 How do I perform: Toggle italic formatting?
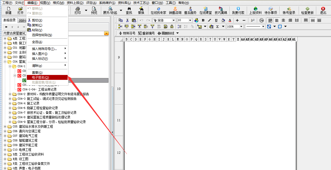pos(209,20)
